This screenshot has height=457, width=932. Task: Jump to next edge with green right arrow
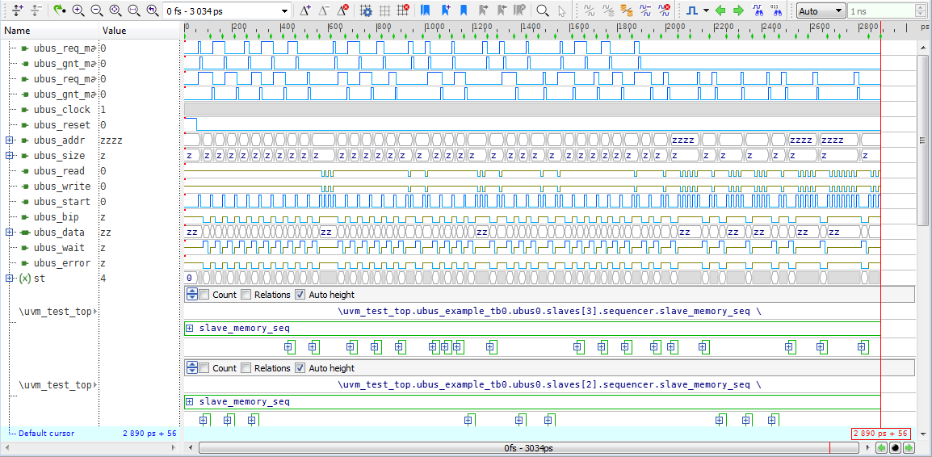(738, 10)
